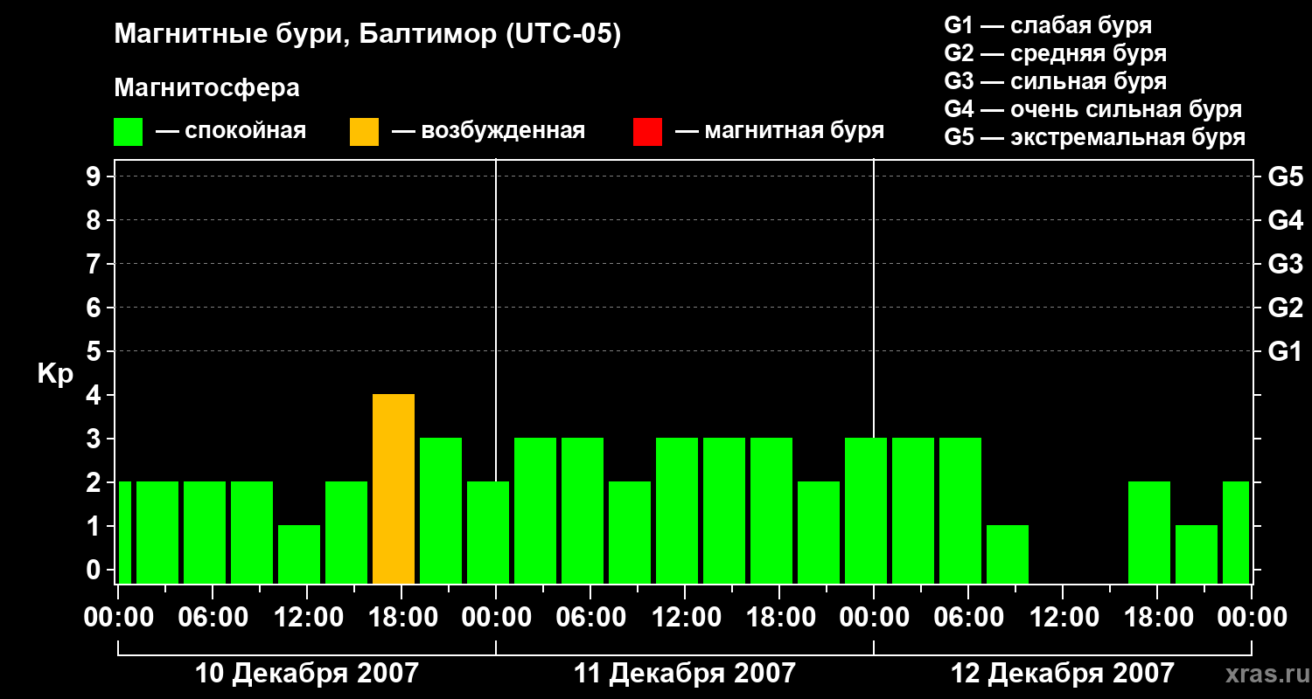Click the 'Магнитосфера' heading
The image size is (1312, 699).
coord(207,88)
